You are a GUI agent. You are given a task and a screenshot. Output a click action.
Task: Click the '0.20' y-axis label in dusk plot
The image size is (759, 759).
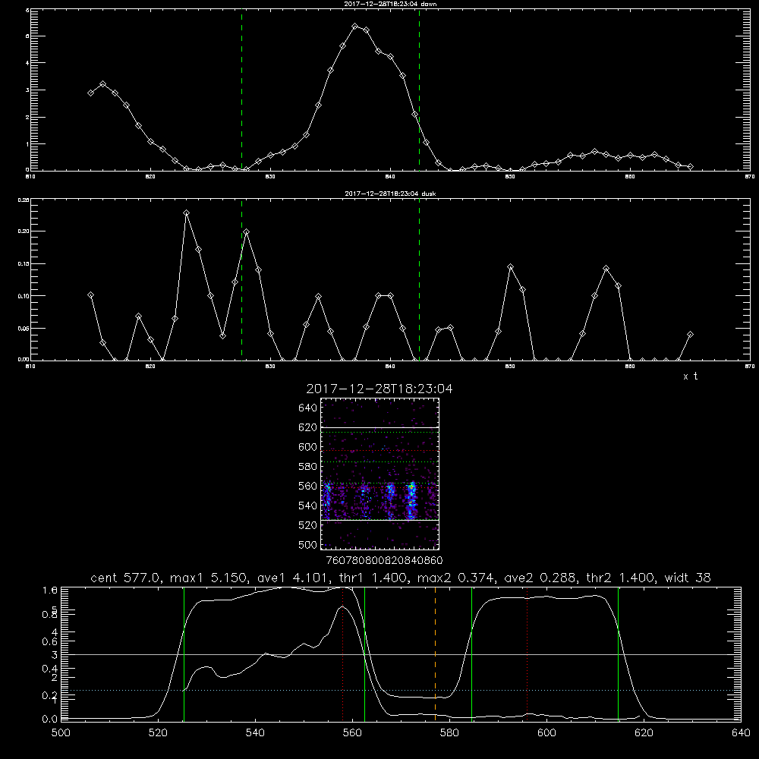coord(24,231)
